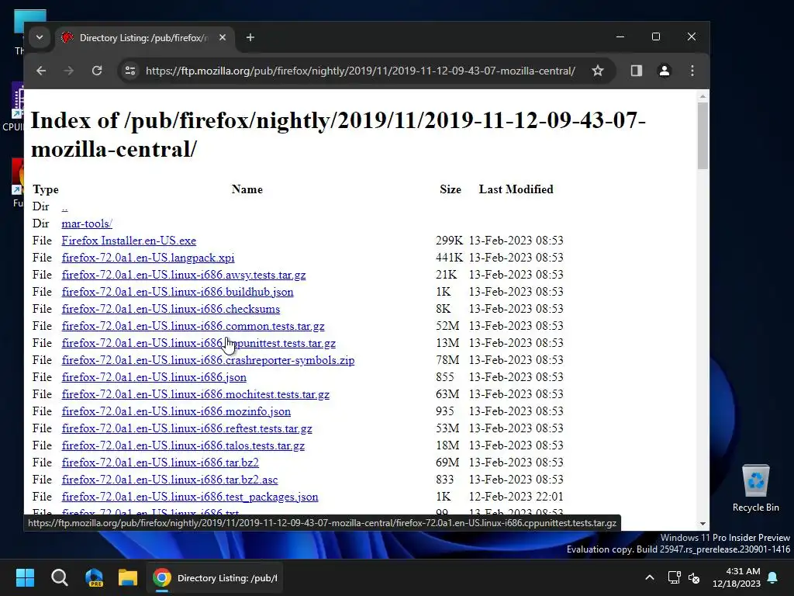Open a new tab with the plus button
This screenshot has width=794, height=596.
coord(250,37)
